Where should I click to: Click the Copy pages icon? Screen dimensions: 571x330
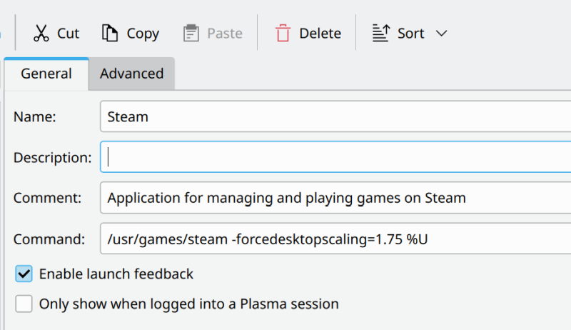coord(109,33)
